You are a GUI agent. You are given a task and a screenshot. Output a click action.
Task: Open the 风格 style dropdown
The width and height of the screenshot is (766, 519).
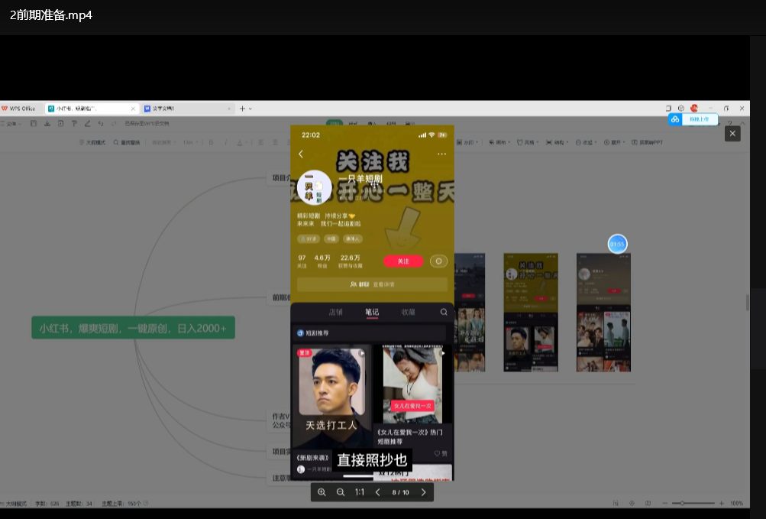528,142
